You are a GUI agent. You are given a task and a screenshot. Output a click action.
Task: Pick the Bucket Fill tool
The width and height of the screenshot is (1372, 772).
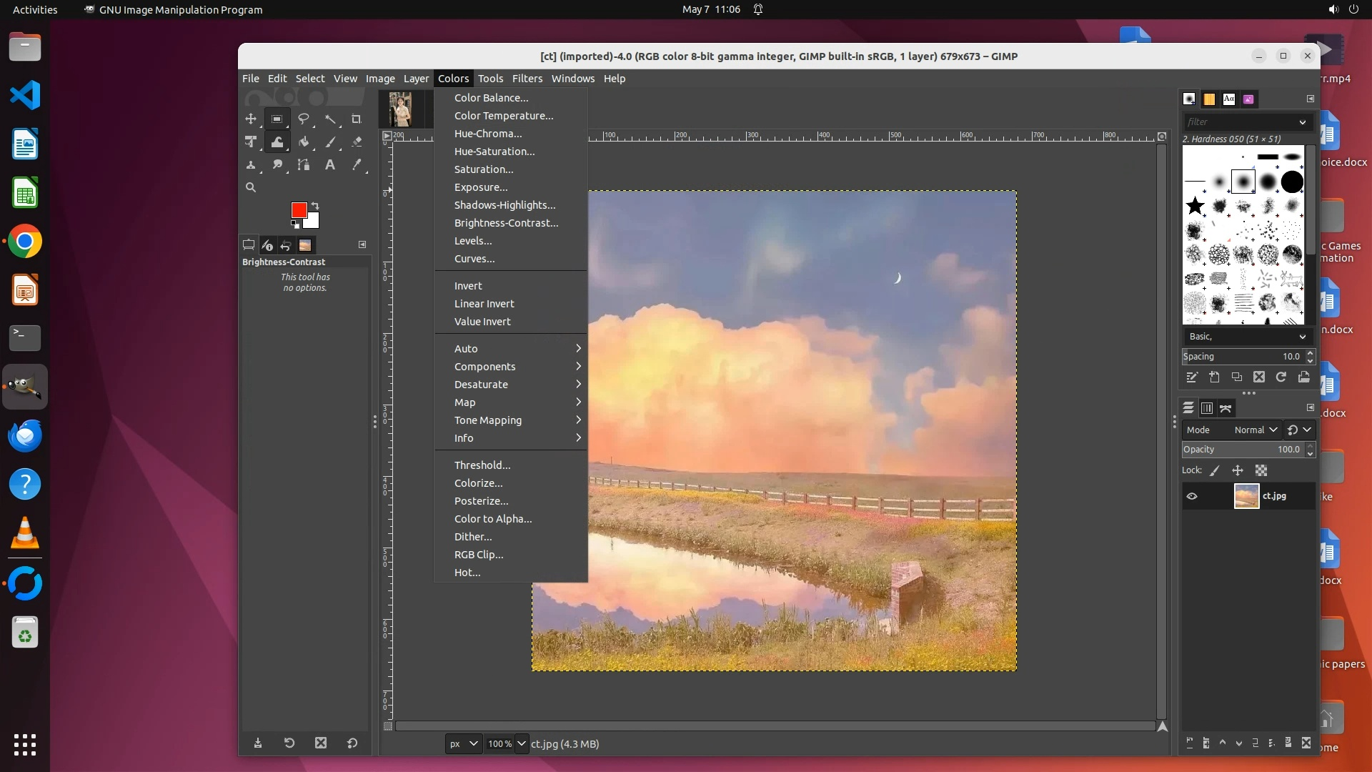[x=304, y=142]
